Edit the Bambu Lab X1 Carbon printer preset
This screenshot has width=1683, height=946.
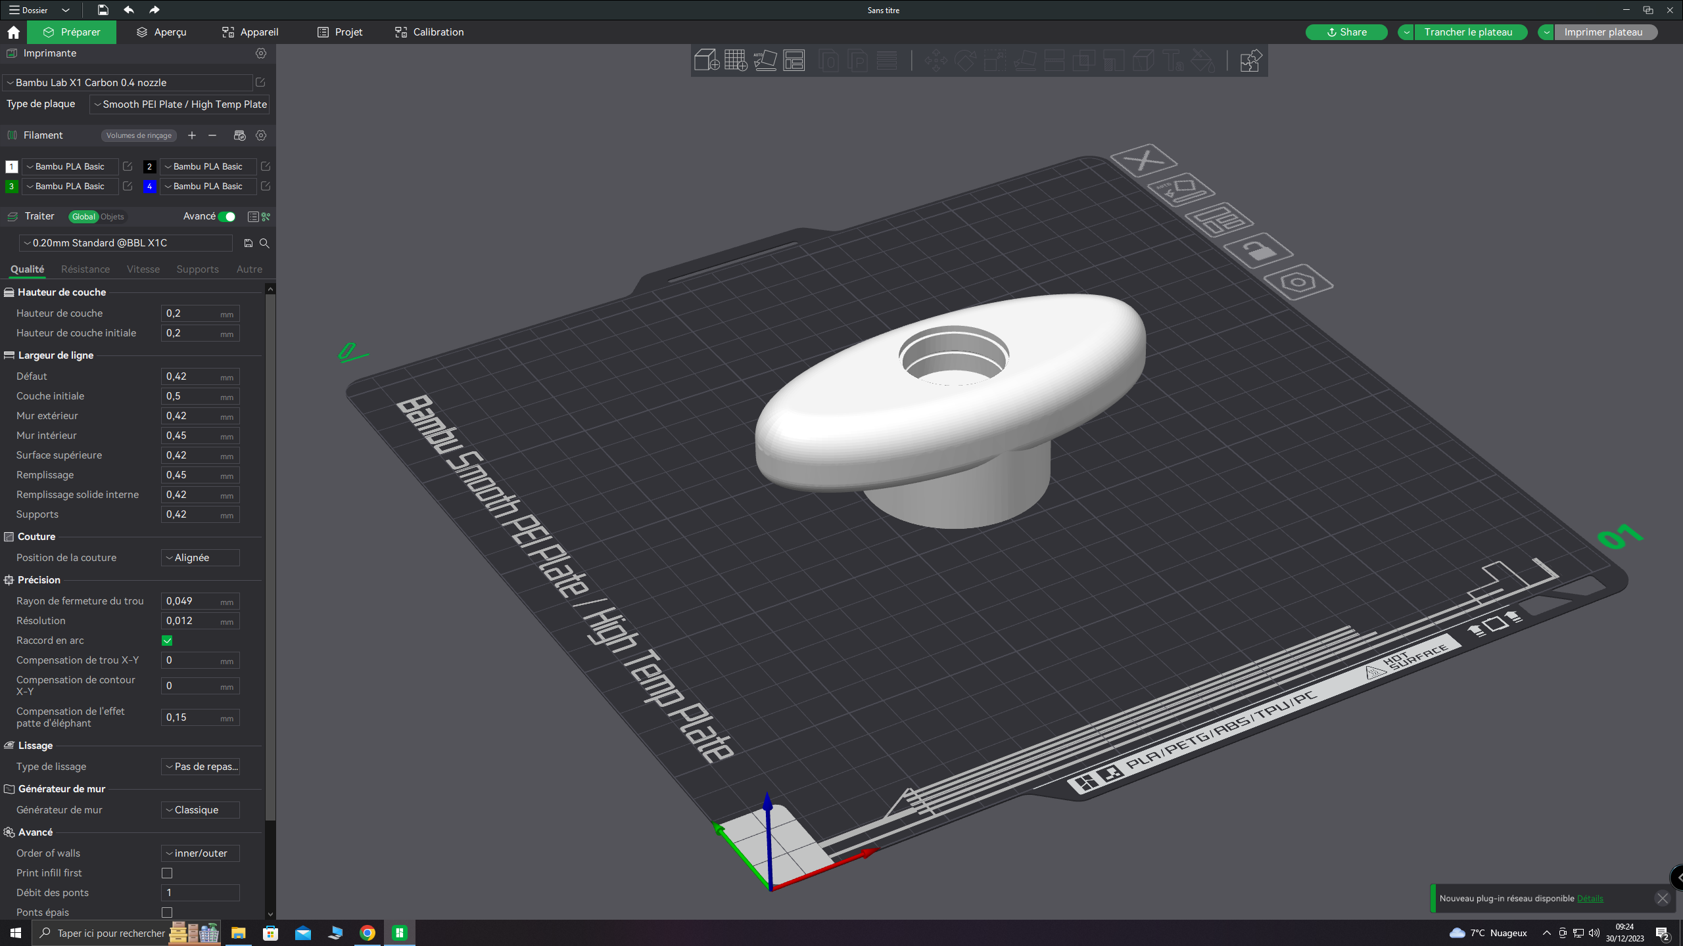260,82
